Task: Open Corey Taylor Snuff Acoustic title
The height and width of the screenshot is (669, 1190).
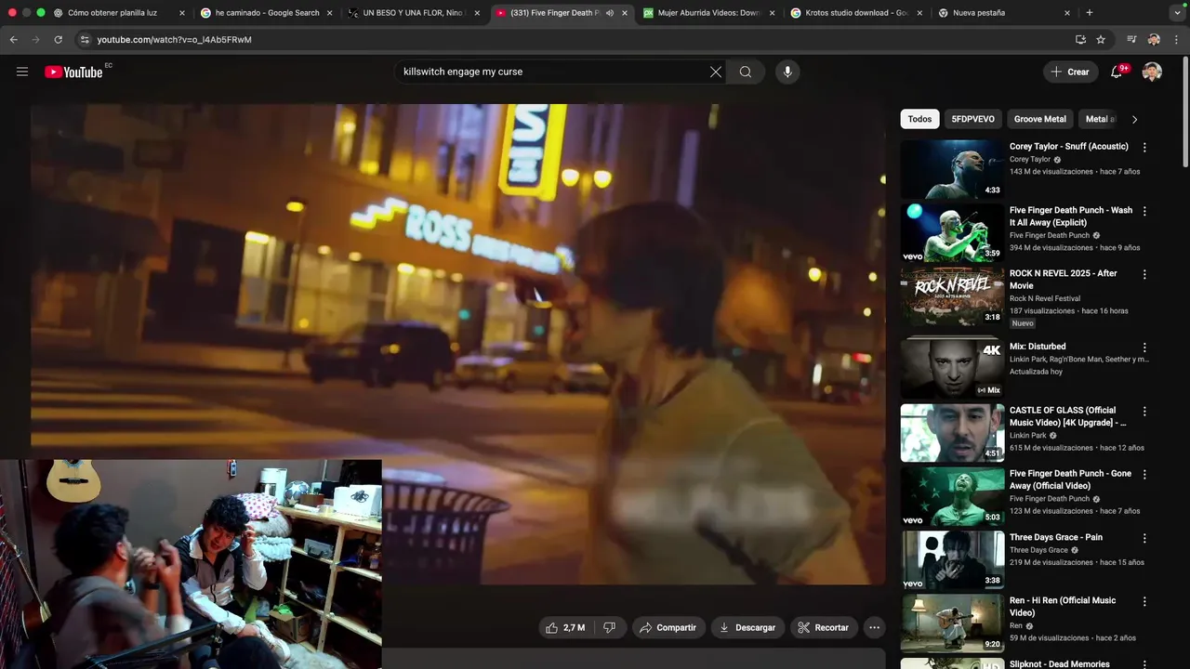Action: (1069, 147)
